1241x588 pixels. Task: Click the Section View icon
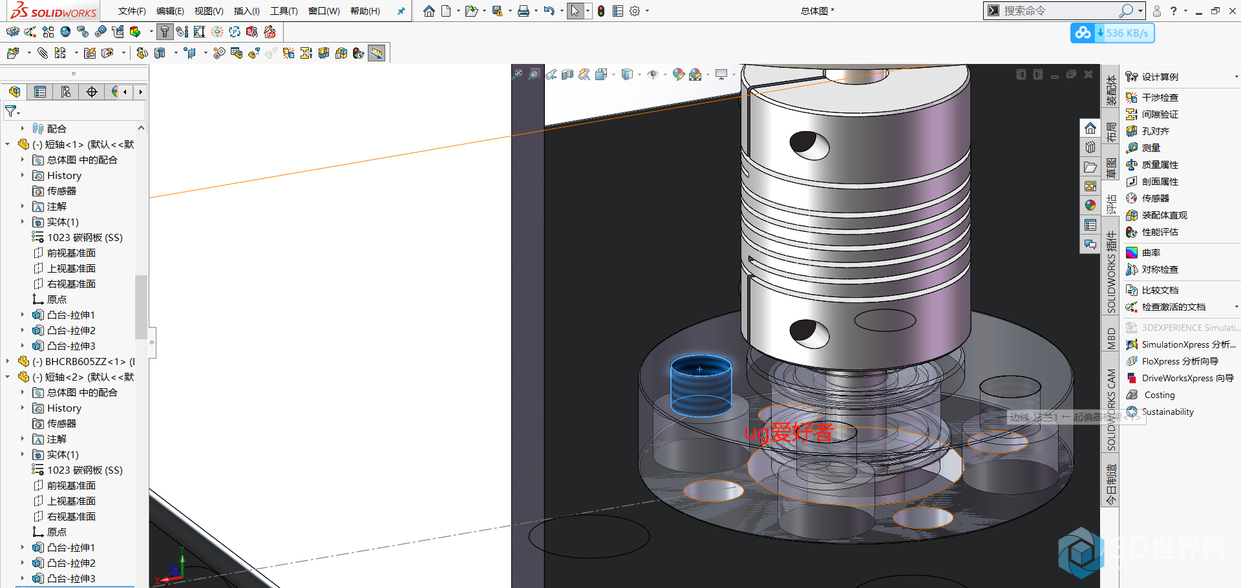point(567,74)
